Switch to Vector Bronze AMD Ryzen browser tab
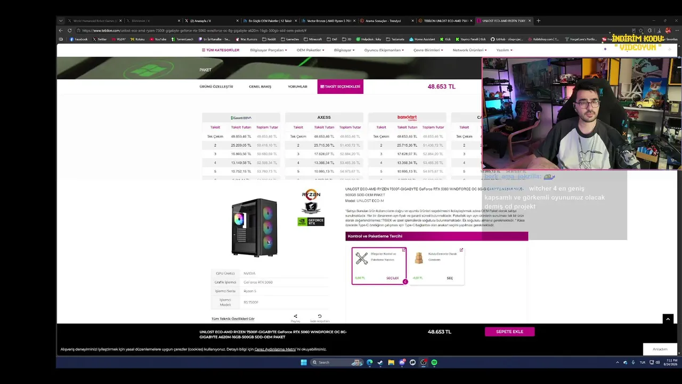 [x=329, y=21]
